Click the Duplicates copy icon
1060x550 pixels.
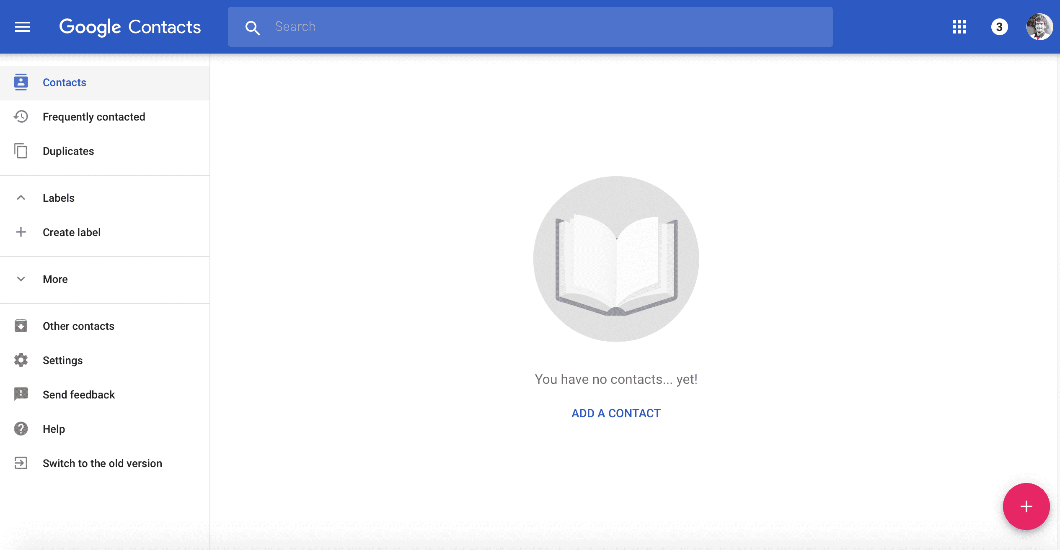click(x=21, y=151)
